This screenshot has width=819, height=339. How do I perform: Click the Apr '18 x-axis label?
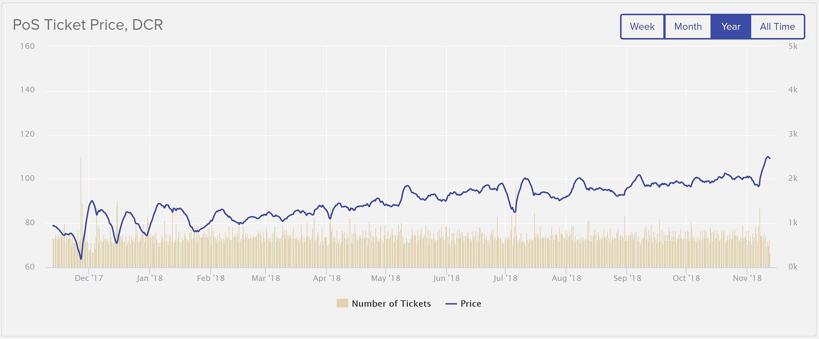[326, 278]
